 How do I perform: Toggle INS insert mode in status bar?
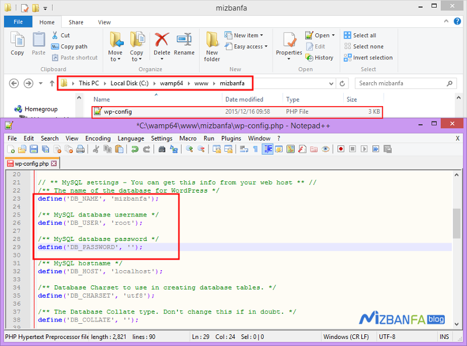(444, 337)
